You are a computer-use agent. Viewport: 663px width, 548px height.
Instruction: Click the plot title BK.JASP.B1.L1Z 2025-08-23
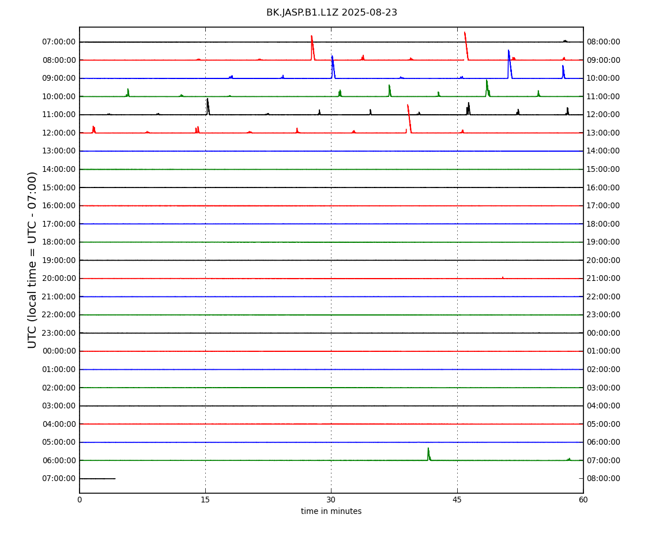point(331,13)
